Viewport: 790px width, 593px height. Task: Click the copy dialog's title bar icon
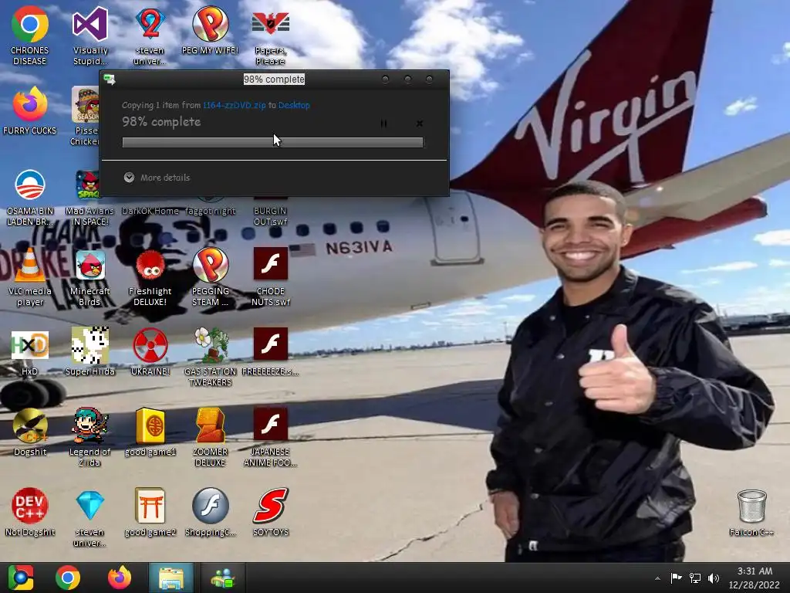(x=110, y=80)
